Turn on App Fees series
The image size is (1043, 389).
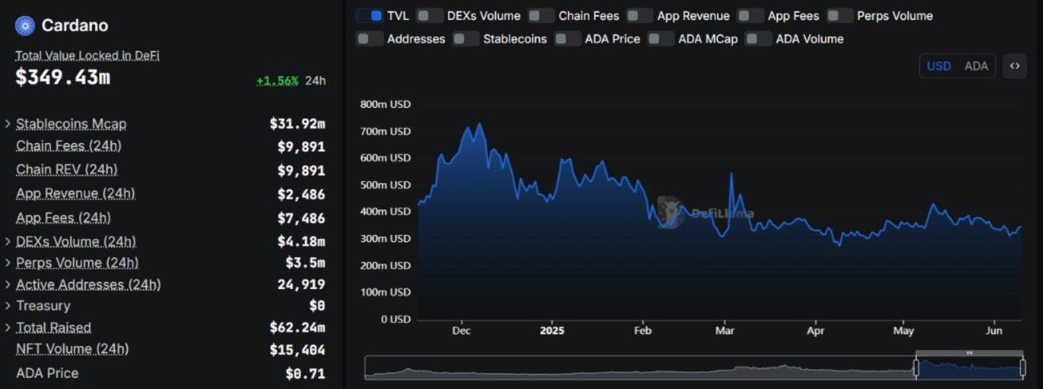[x=750, y=16]
